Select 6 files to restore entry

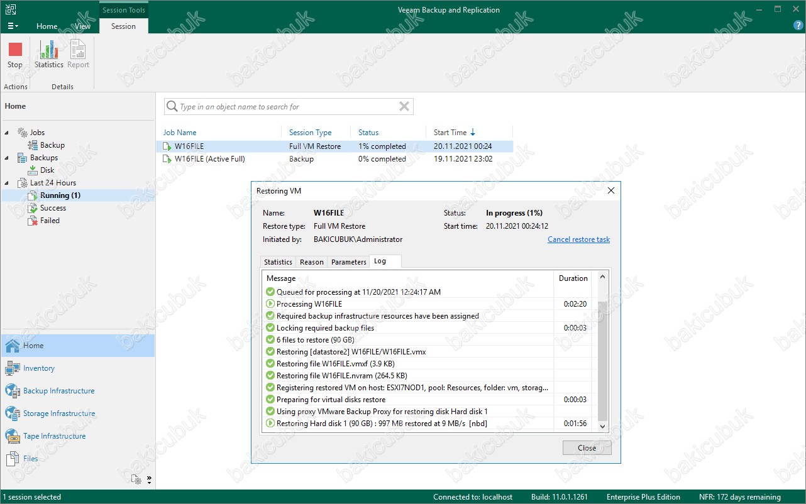click(428, 340)
